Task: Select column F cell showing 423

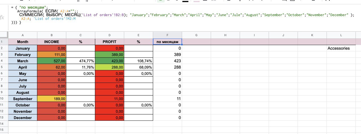Action: pos(168,61)
